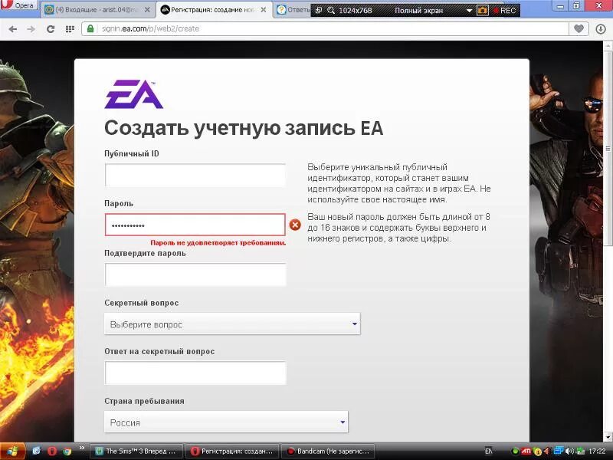613x460 pixels.
Task: Click the Подтвердите пароль field
Action: coord(195,274)
